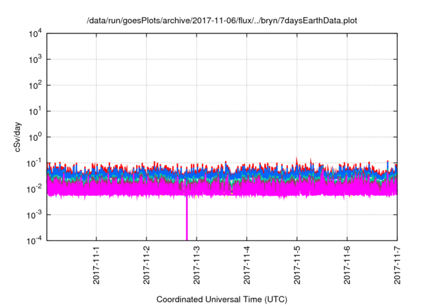Image resolution: width=438 pixels, height=306 pixels.
Task: Click the 10^1 y-axis tick label
Action: [36, 111]
